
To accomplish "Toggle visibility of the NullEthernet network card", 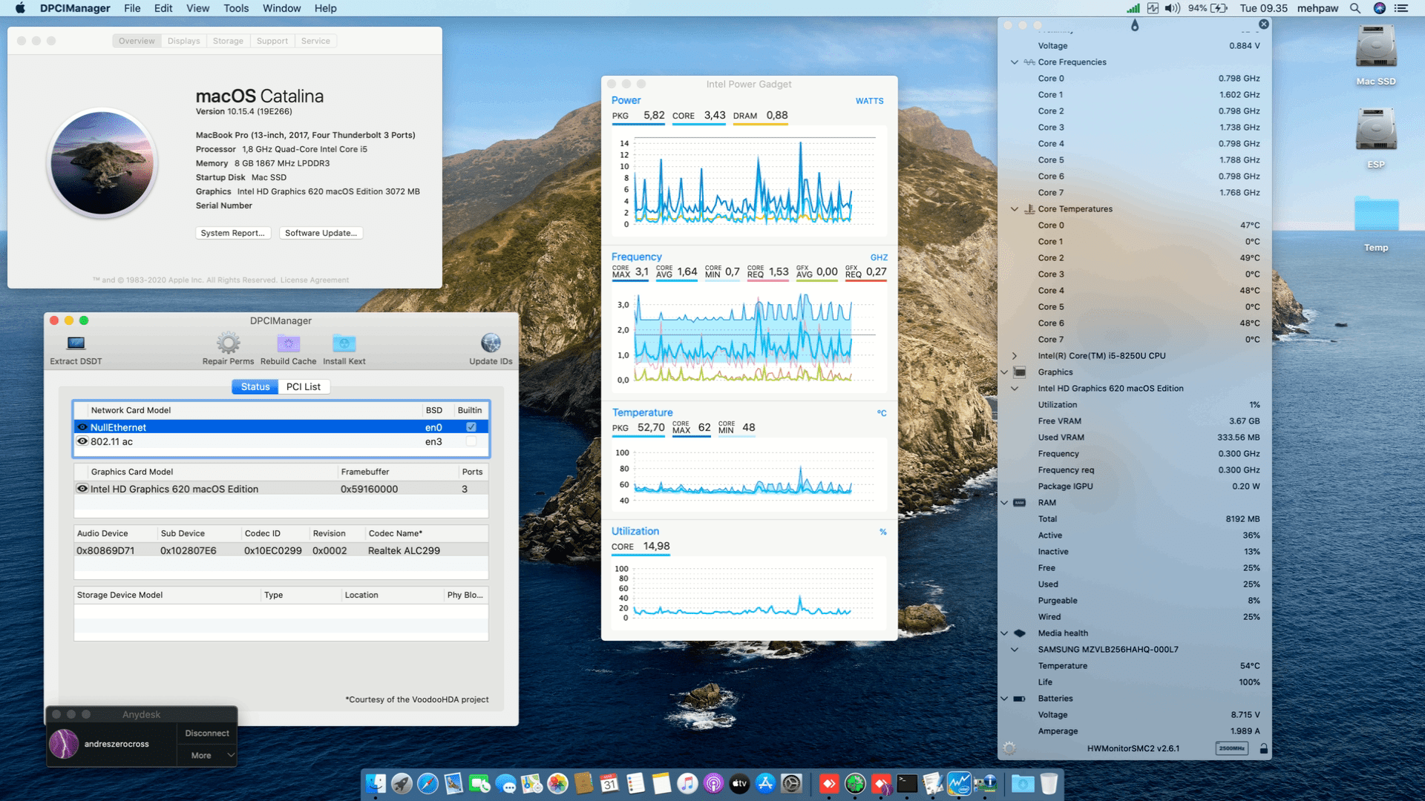I will tap(82, 427).
